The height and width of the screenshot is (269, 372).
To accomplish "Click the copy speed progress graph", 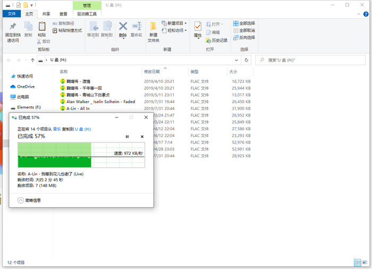I will (81, 155).
